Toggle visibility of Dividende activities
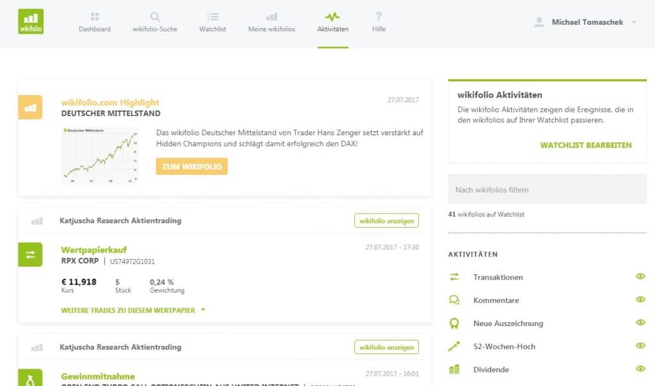The height and width of the screenshot is (386, 655). point(640,369)
